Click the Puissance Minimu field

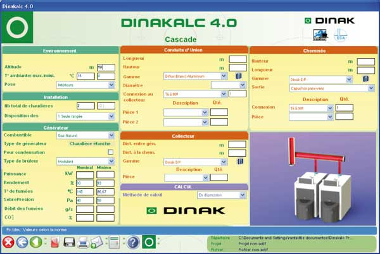(x=105, y=175)
